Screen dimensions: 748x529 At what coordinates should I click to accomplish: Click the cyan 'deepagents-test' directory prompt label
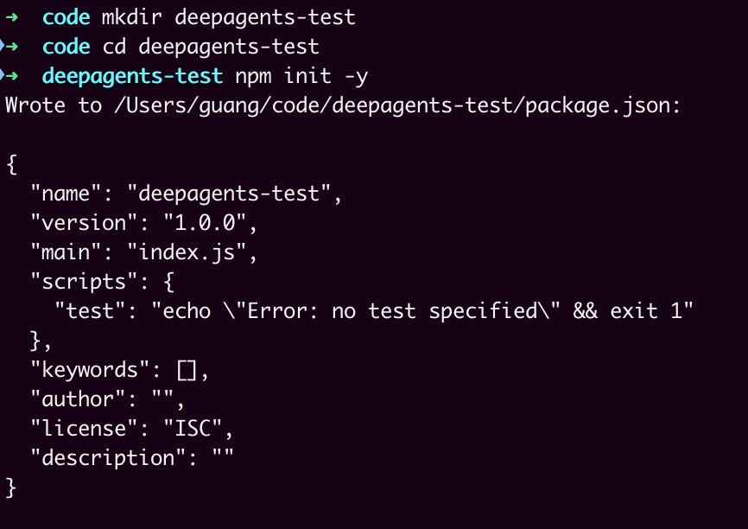coord(132,76)
